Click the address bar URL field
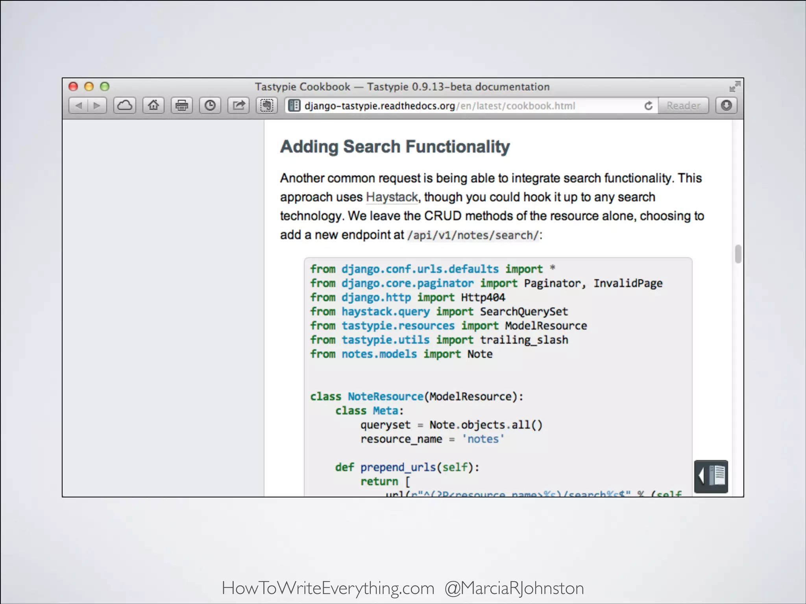 (x=471, y=106)
